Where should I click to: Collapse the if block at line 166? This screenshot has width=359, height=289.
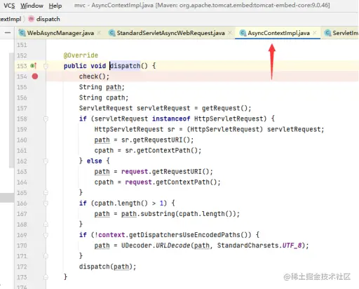pos(46,203)
